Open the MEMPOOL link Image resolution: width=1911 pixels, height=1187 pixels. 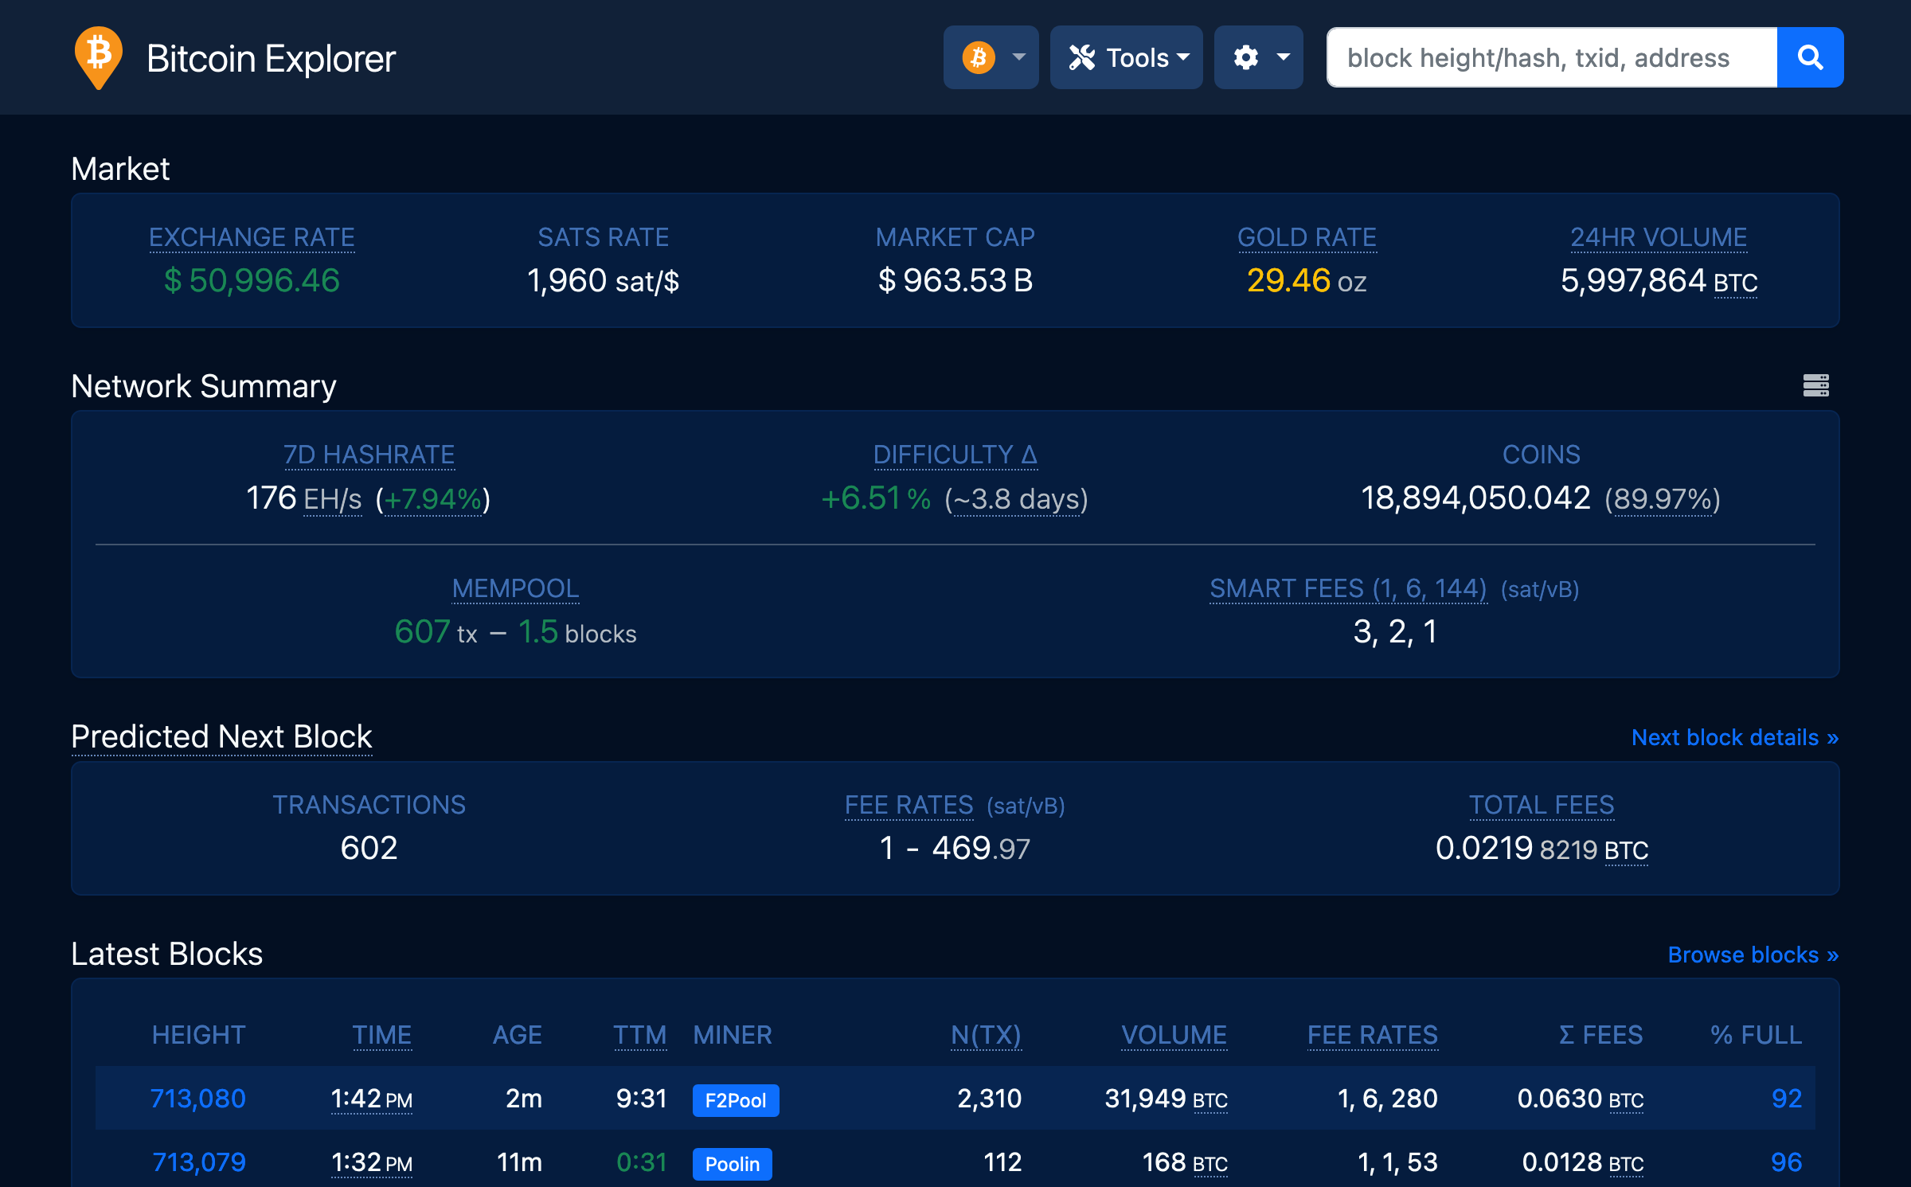(x=515, y=588)
